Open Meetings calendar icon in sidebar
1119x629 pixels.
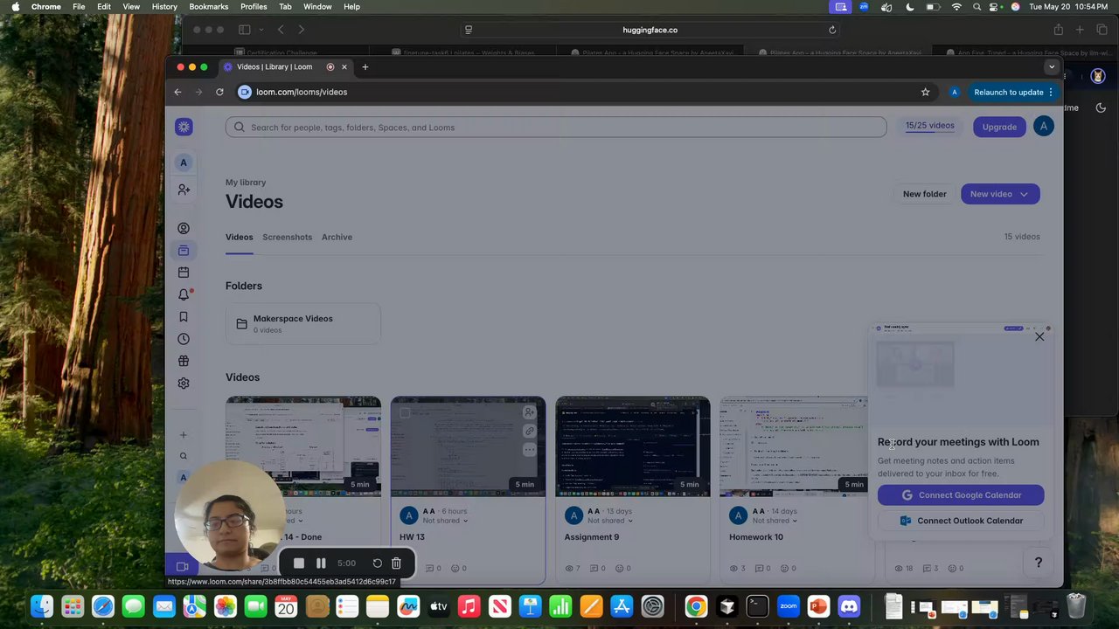click(184, 273)
